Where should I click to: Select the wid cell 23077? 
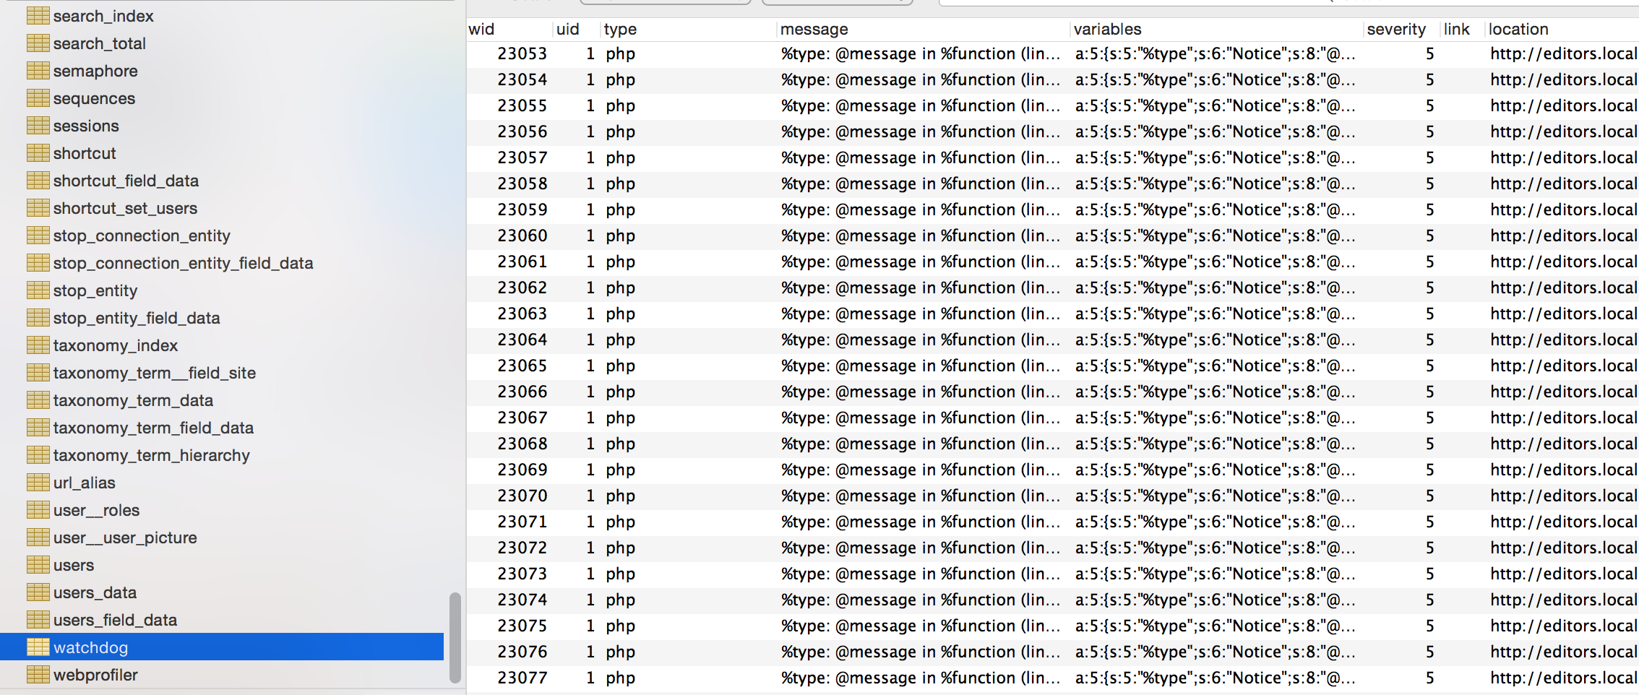pyautogui.click(x=522, y=678)
